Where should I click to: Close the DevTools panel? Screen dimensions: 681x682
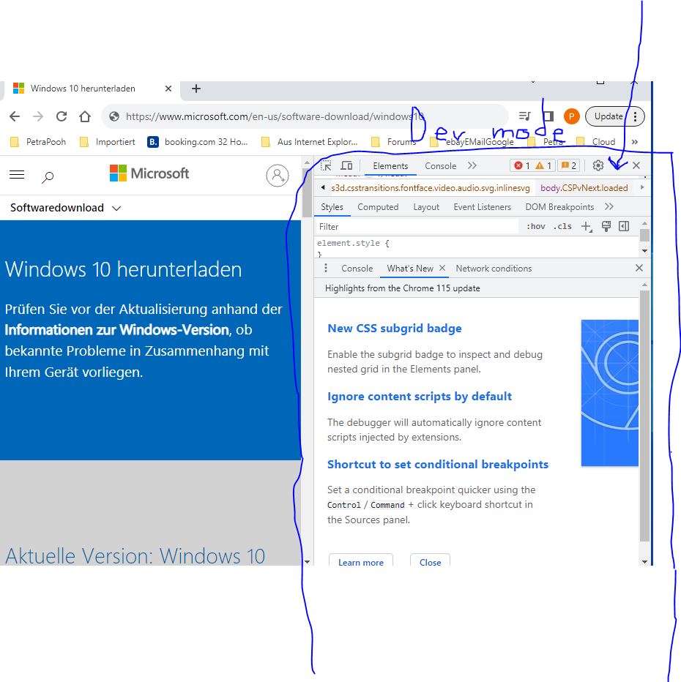[x=636, y=165]
